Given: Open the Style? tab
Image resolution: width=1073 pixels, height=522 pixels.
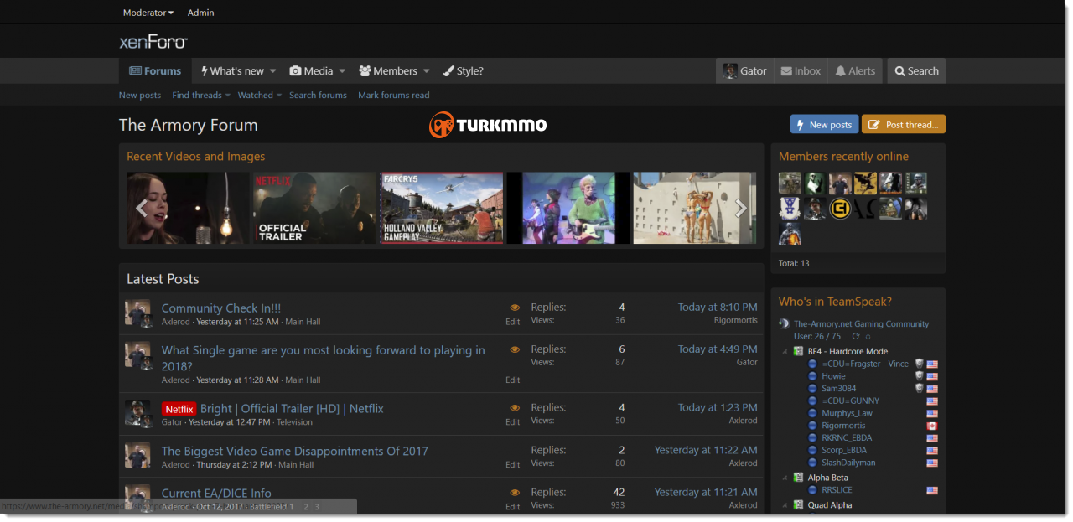Looking at the screenshot, I should coord(464,71).
